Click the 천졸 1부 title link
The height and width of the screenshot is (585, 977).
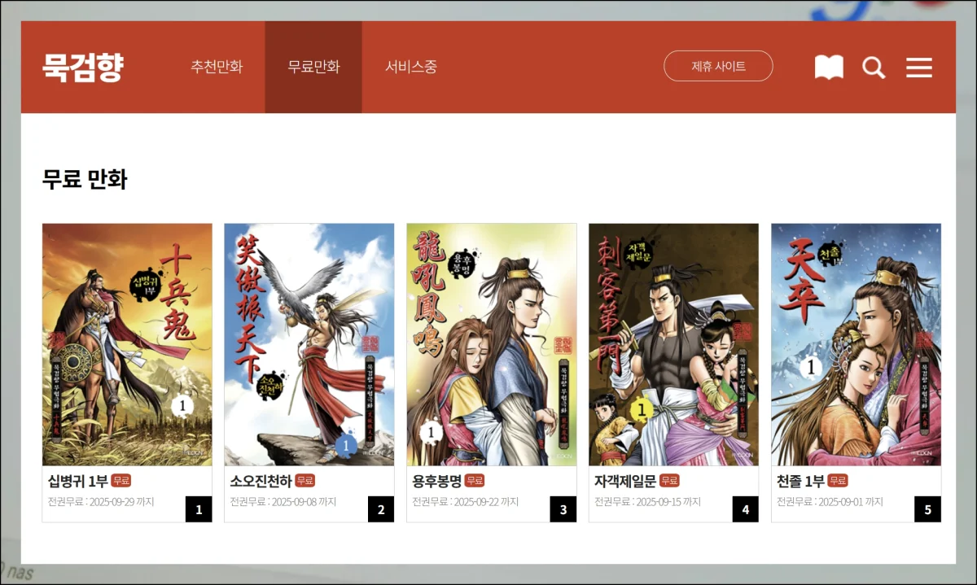[x=800, y=481]
